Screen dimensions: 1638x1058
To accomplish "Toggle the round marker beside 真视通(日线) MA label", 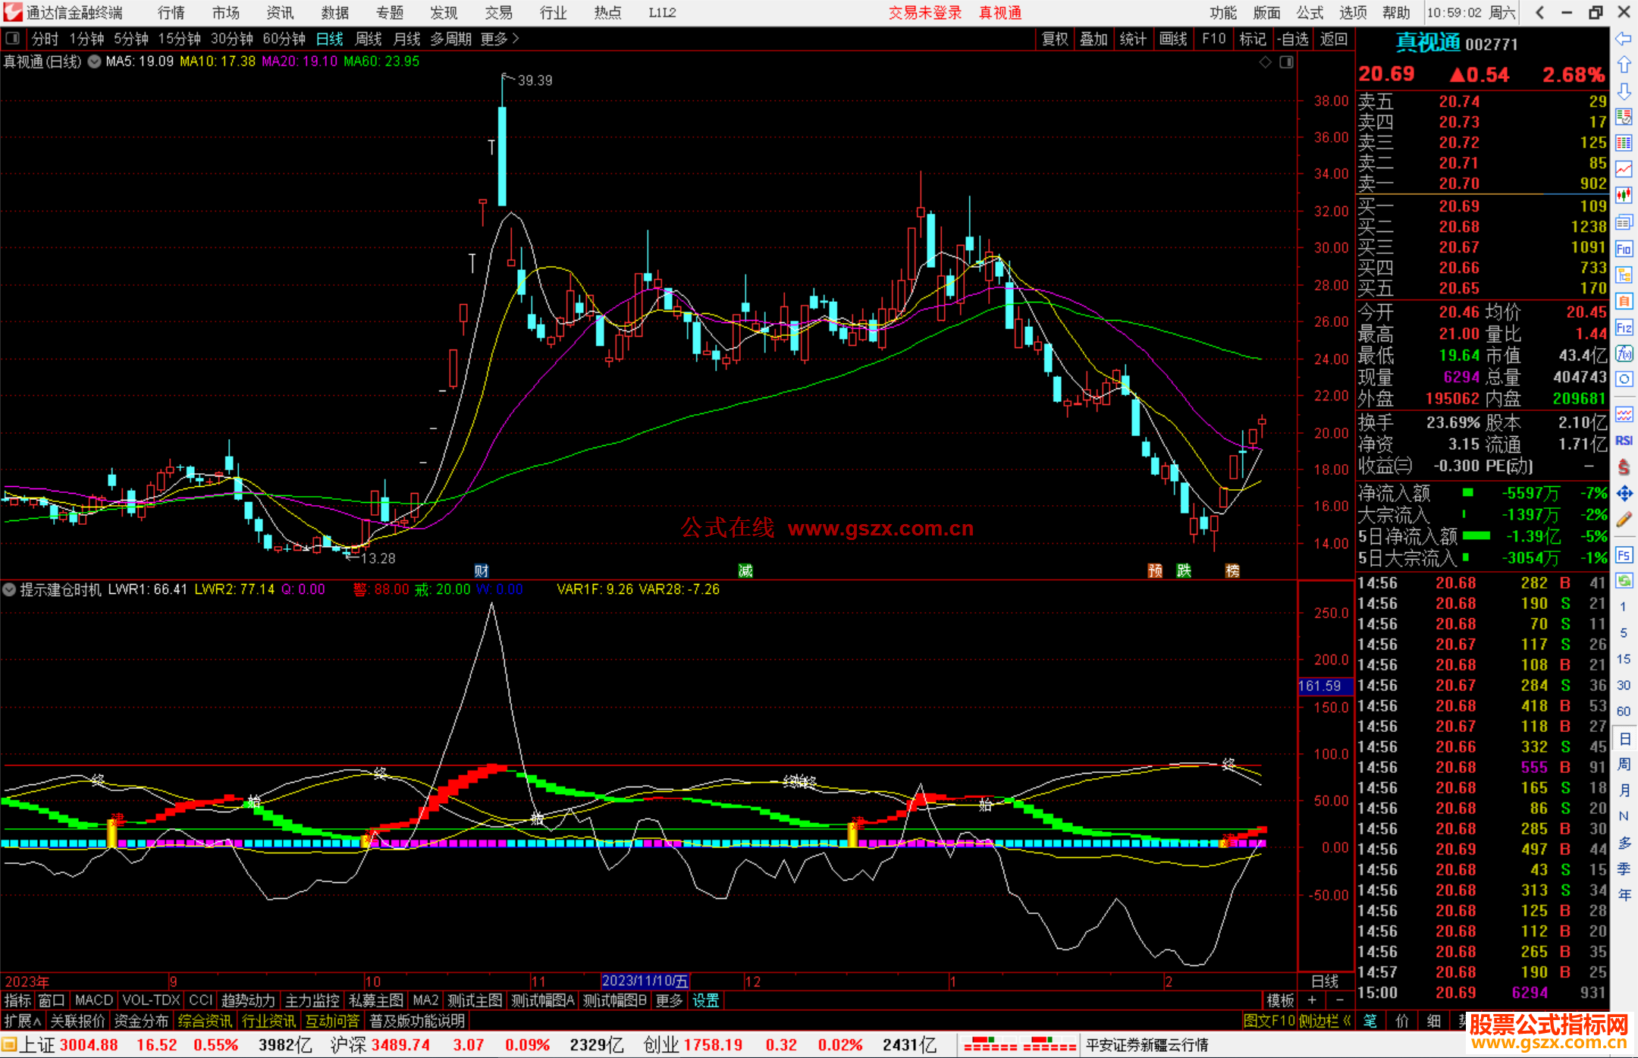I will click(x=94, y=61).
